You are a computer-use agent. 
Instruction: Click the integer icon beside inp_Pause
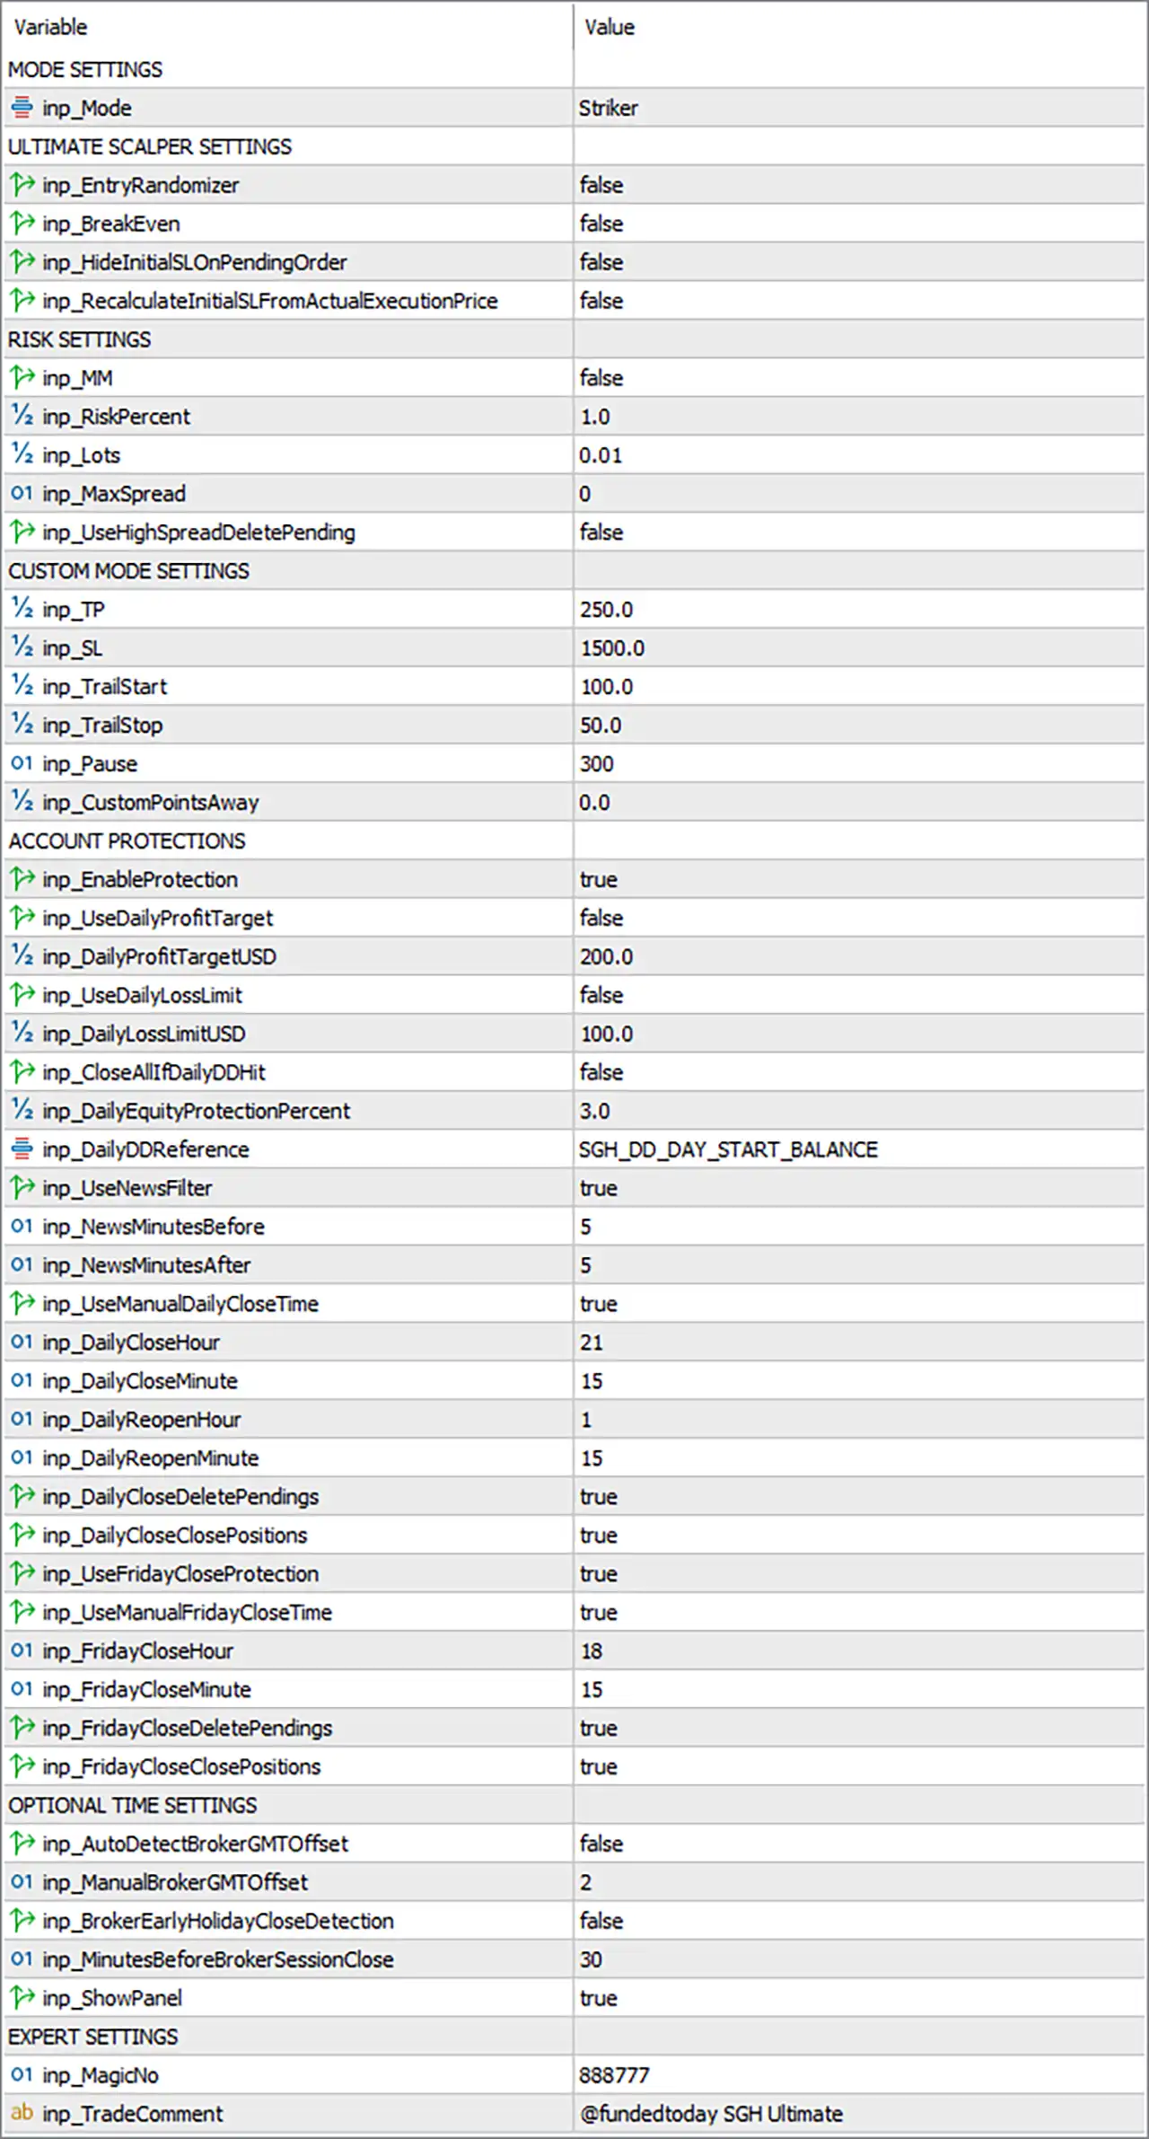(22, 763)
